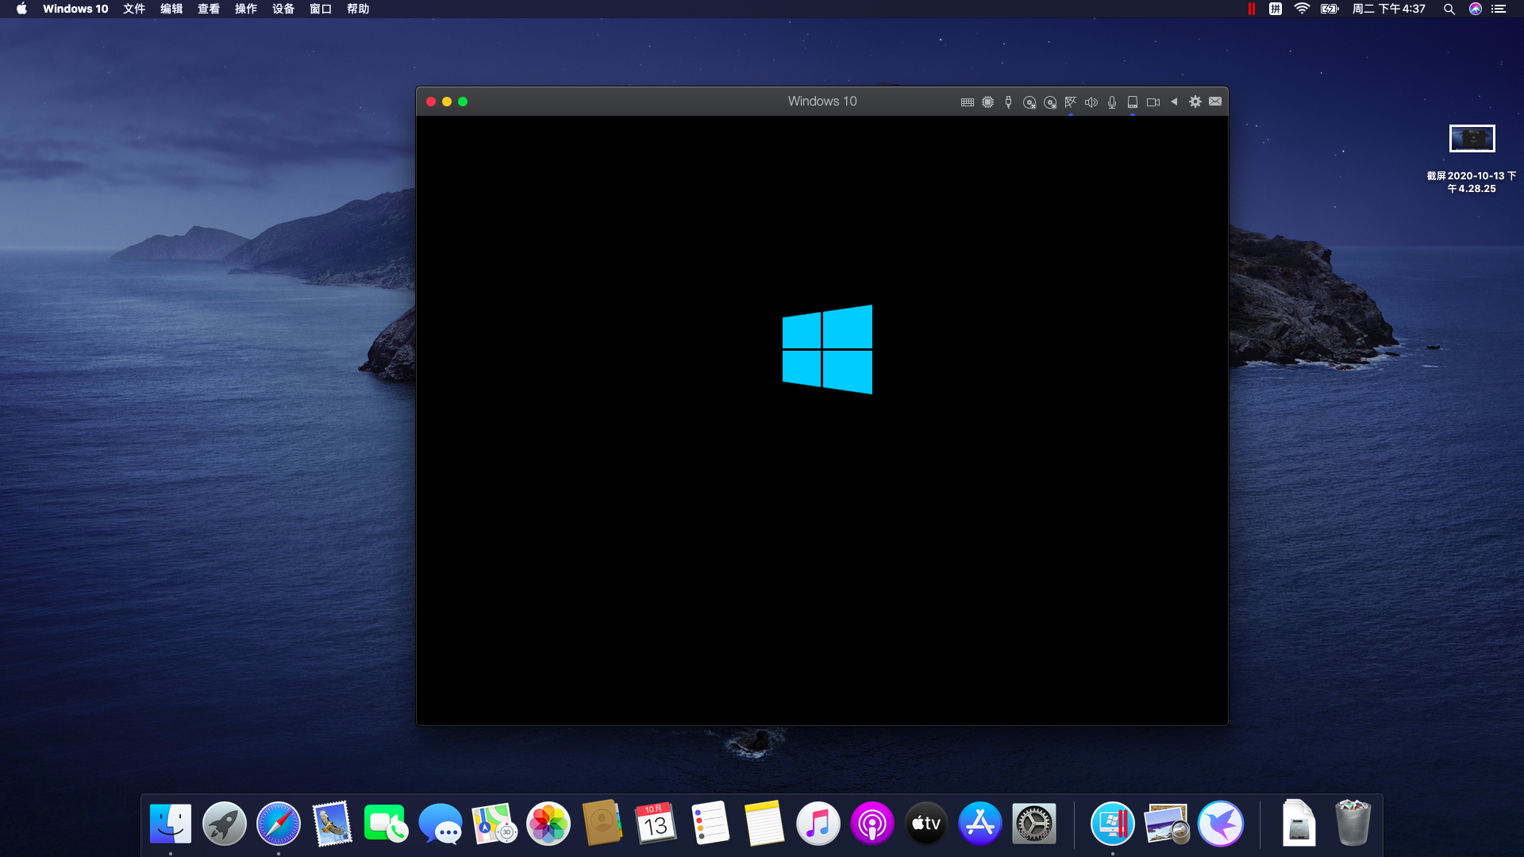Image resolution: width=1524 pixels, height=857 pixels.
Task: Click the second CD/DVD drive icon
Action: click(1050, 102)
